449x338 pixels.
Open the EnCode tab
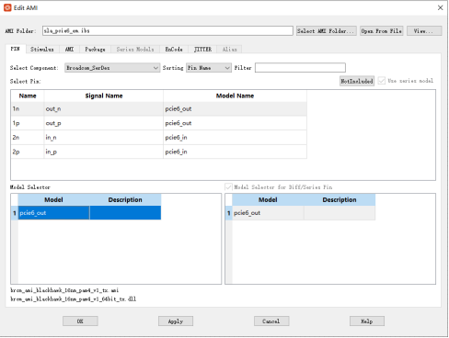point(174,50)
